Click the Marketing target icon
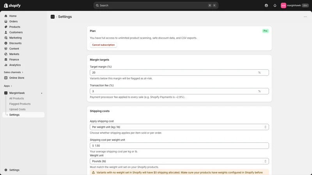Viewport: 312px width, 175px height. coord(6,38)
